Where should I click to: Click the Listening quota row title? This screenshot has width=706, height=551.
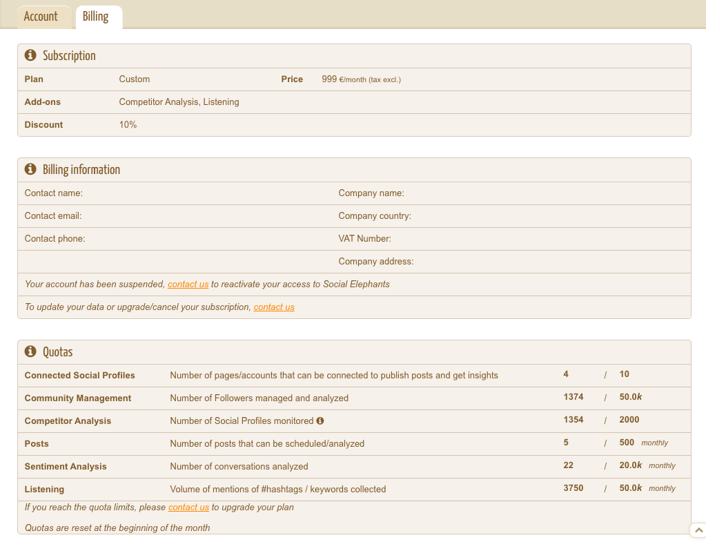(44, 490)
